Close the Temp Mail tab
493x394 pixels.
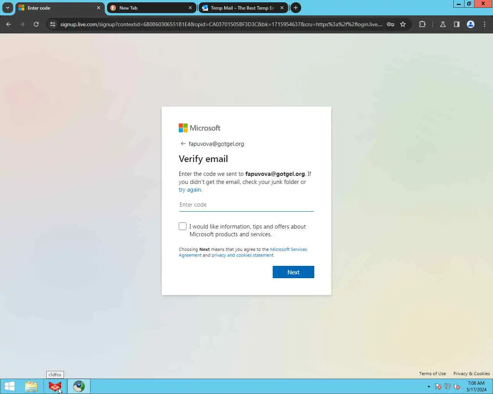pyautogui.click(x=282, y=8)
